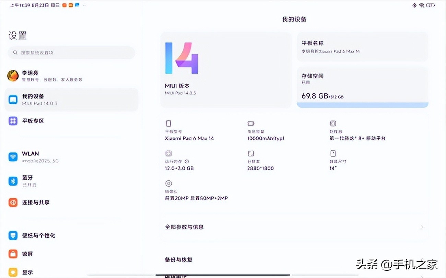This screenshot has width=446, height=278.
Task: Select the 显示 settings icon
Action: pos(13,272)
